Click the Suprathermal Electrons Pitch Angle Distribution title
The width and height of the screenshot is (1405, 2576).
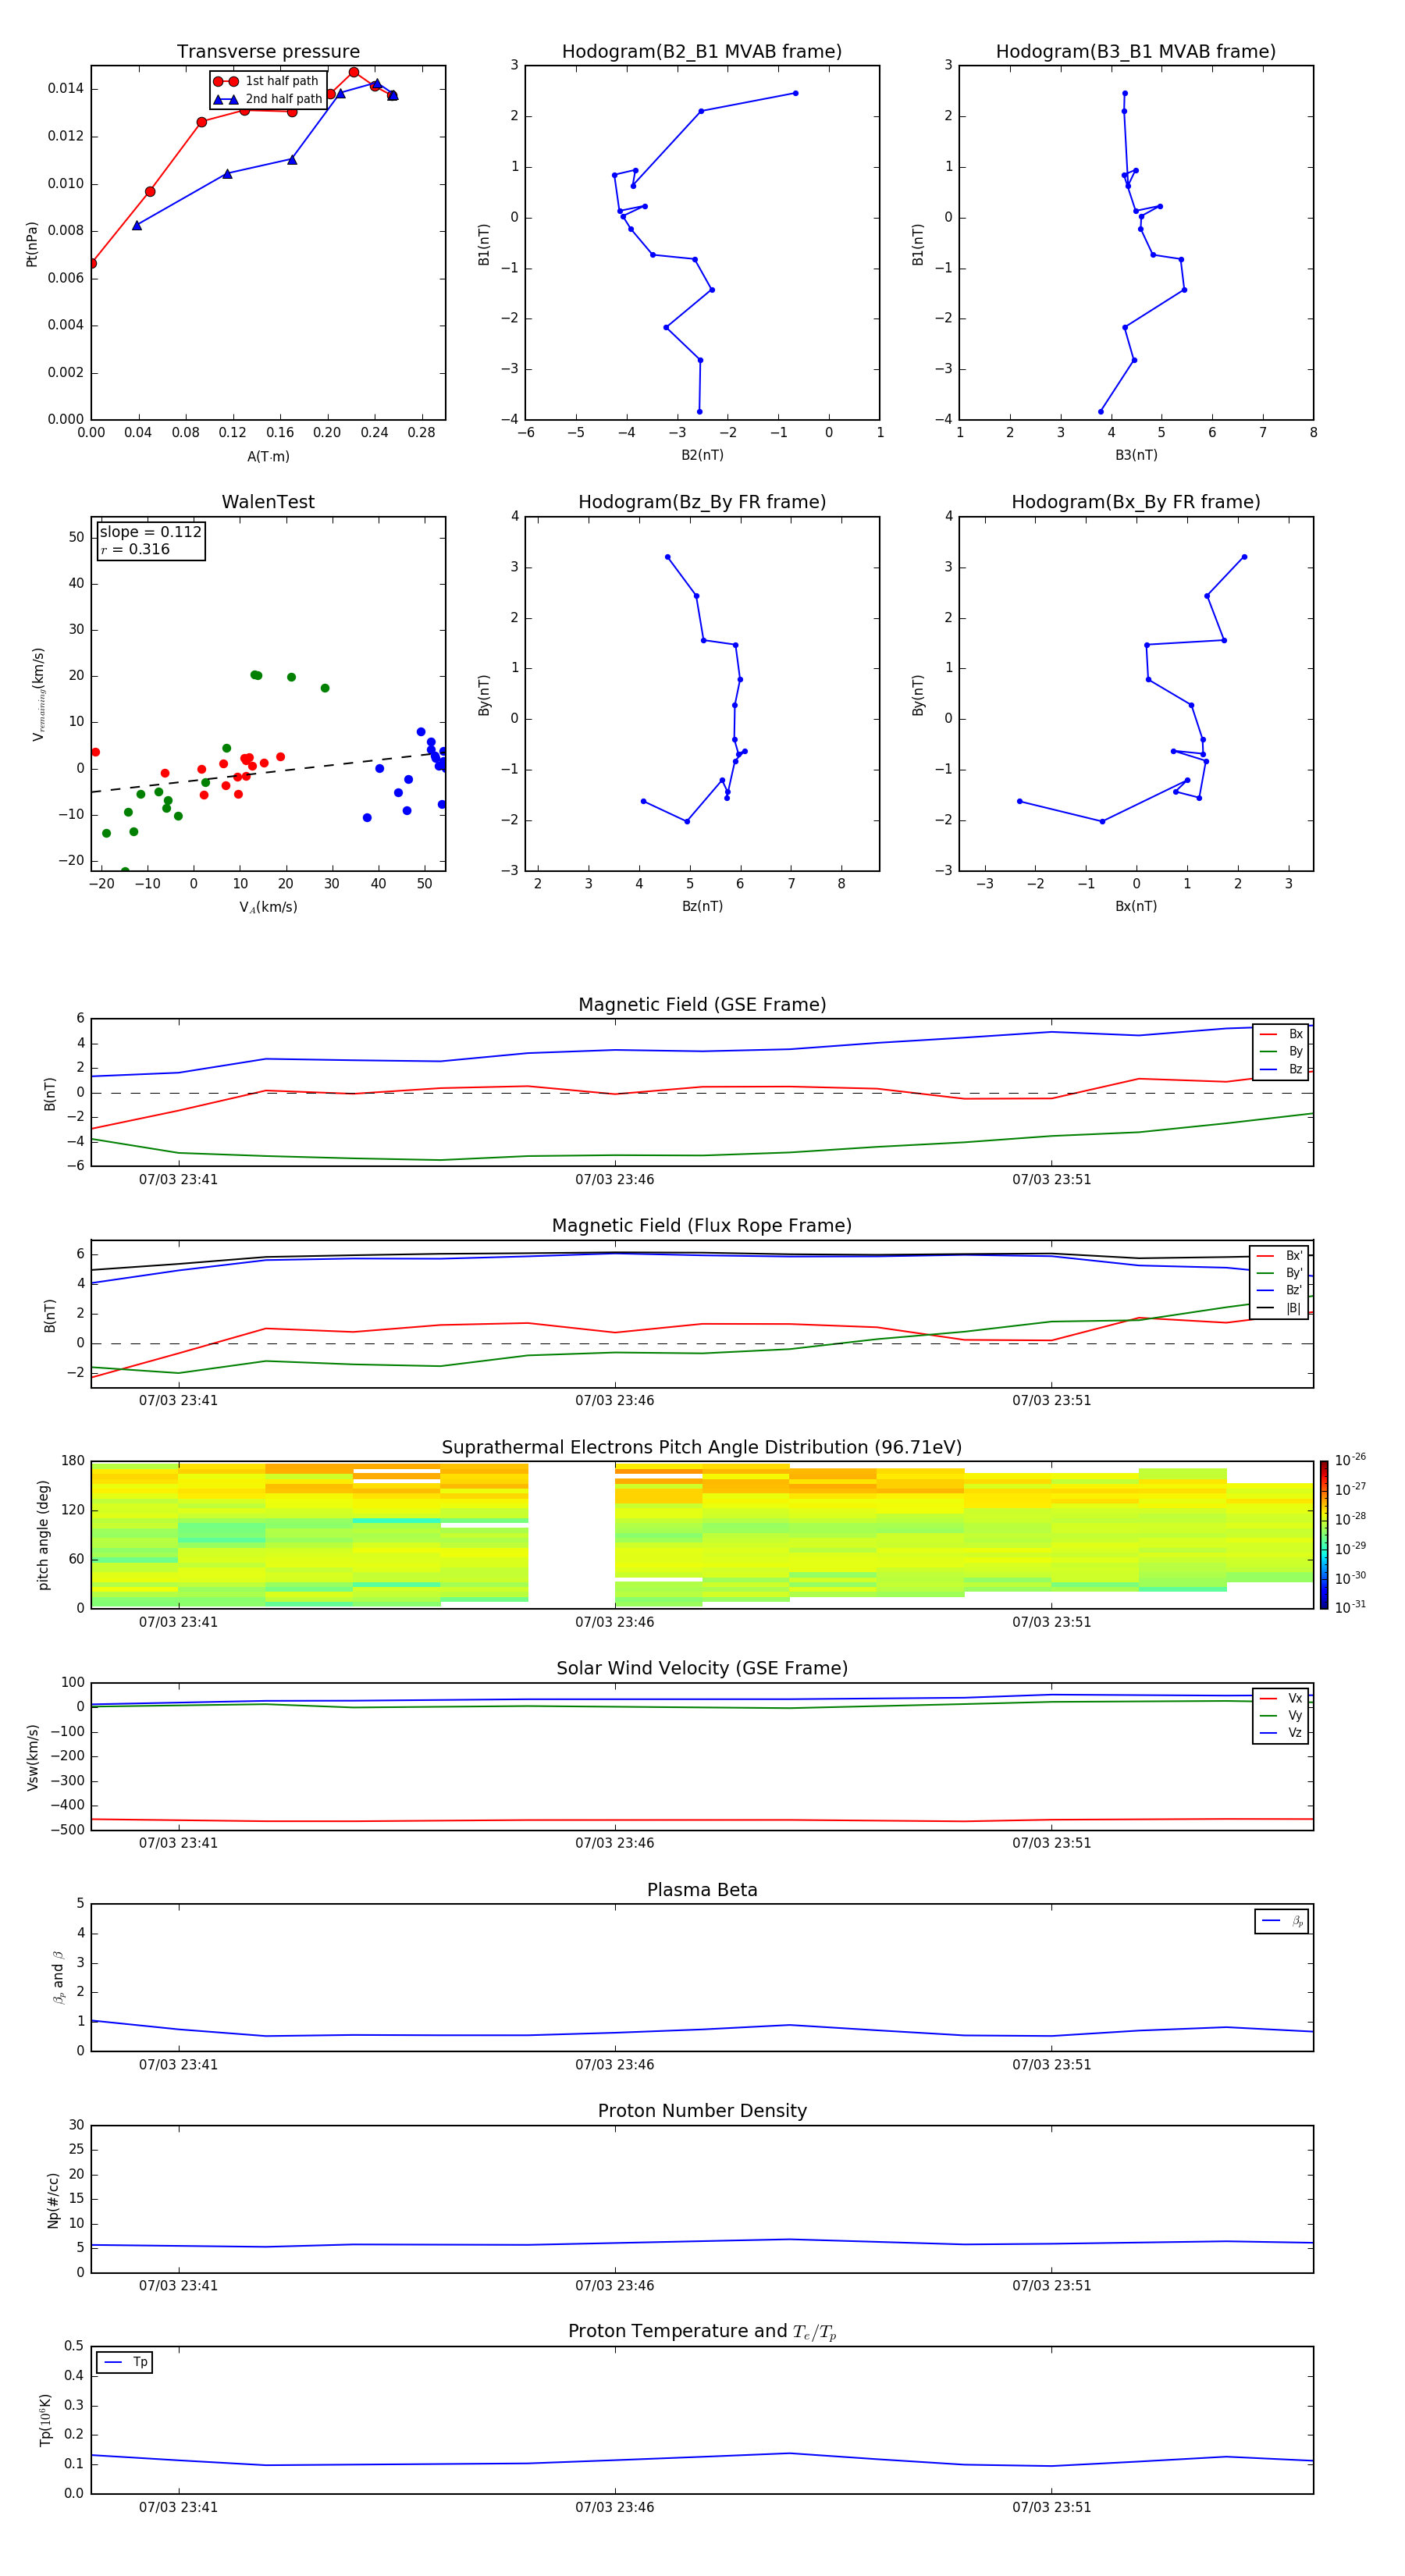point(702,1447)
